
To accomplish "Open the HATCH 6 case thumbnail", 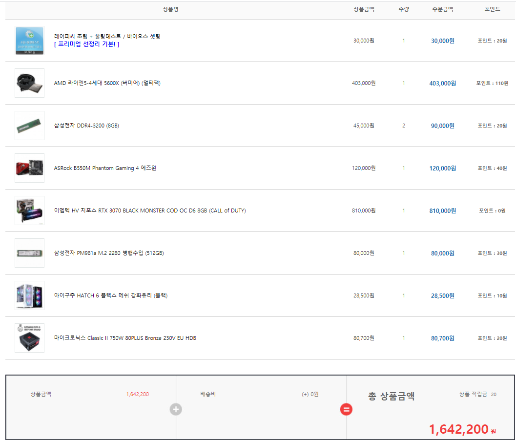I will coord(29,295).
